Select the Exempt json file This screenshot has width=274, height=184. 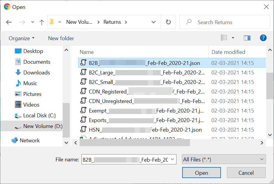[x=172, y=111]
